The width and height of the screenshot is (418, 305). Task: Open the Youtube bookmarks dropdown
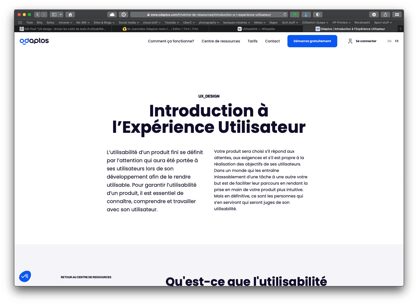172,22
